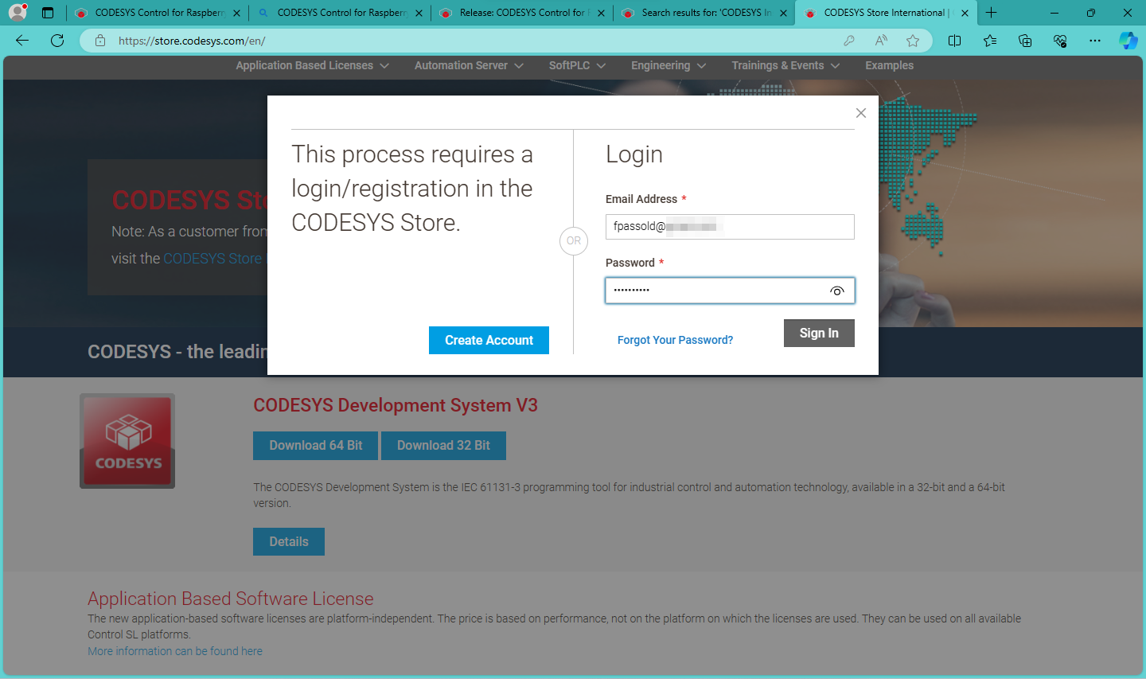1146x679 pixels.
Task: Focus the Password field
Action: 730,291
